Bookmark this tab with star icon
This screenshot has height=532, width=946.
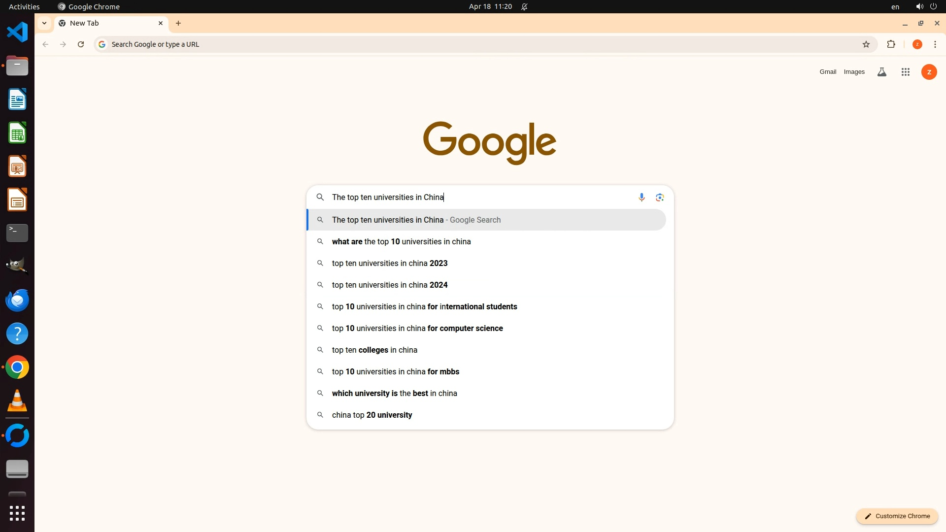coord(866,44)
